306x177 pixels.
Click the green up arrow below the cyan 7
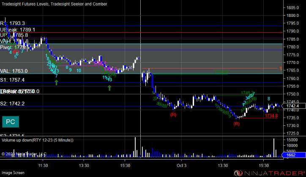point(56,83)
